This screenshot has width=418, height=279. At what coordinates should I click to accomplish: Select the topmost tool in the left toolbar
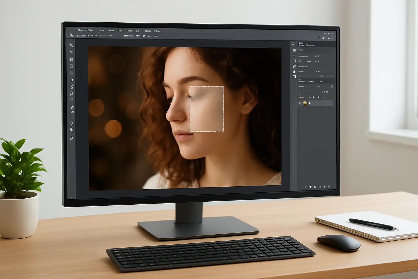[71, 45]
